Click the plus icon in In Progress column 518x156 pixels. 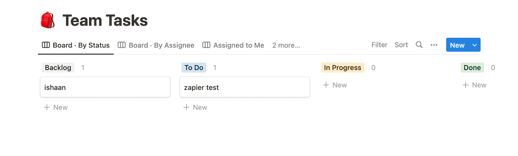326,85
